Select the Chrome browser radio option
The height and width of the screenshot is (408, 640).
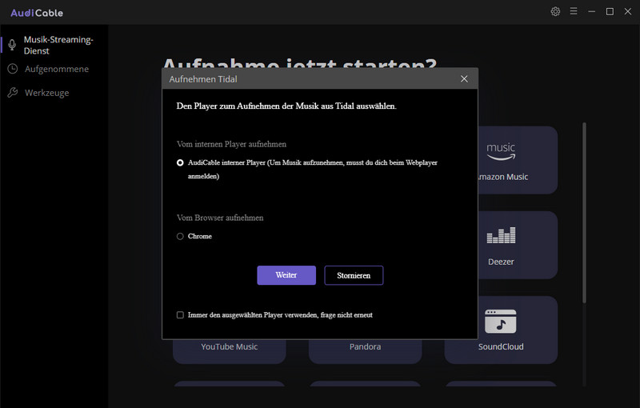tap(180, 236)
